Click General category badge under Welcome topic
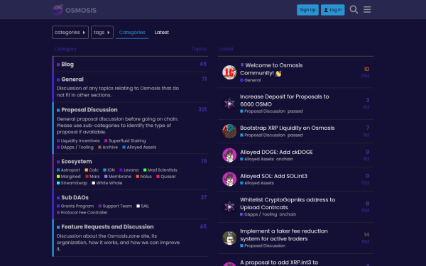This screenshot has width=426, height=266. [250, 80]
